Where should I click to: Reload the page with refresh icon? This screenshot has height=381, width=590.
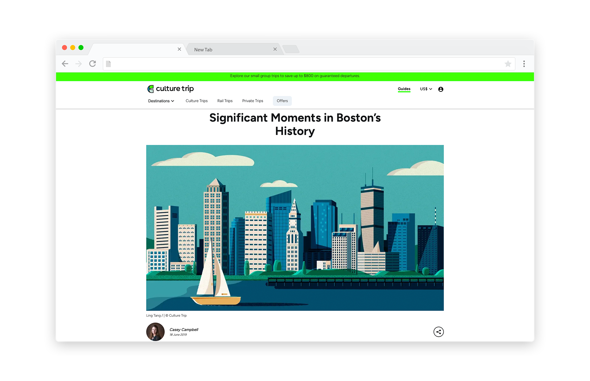(x=92, y=64)
